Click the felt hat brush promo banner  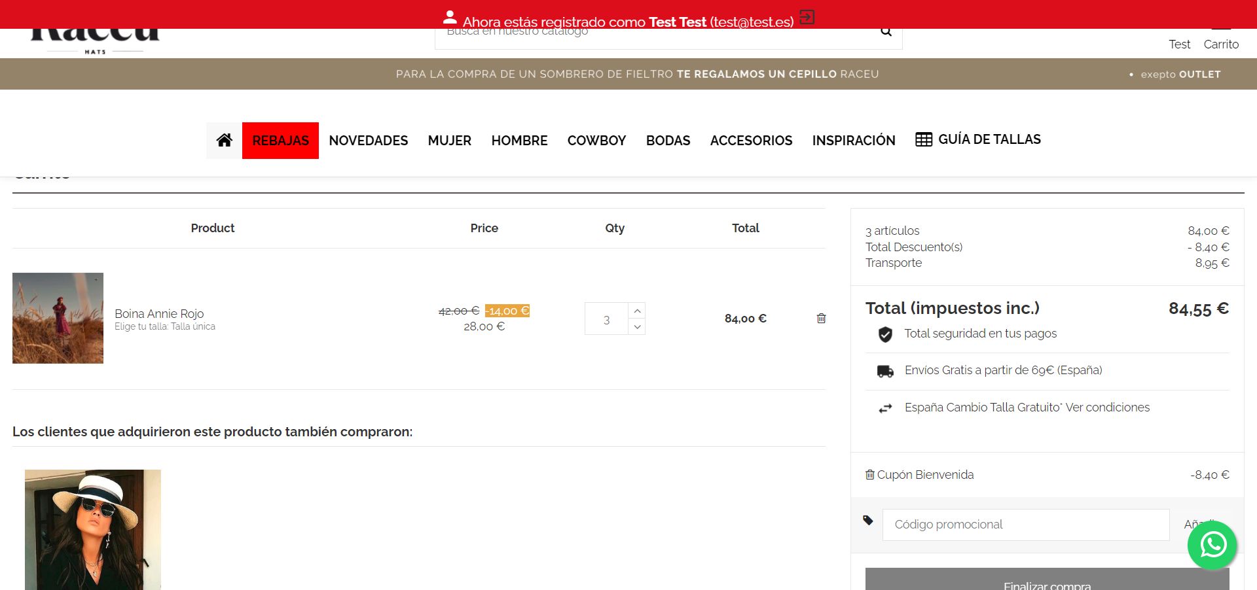click(637, 74)
